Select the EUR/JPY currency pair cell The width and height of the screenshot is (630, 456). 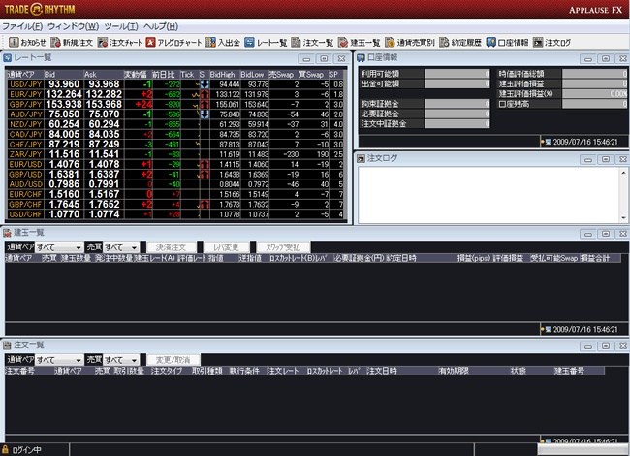26,94
